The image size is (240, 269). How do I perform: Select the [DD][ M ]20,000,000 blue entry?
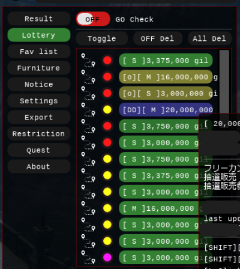[166, 110]
